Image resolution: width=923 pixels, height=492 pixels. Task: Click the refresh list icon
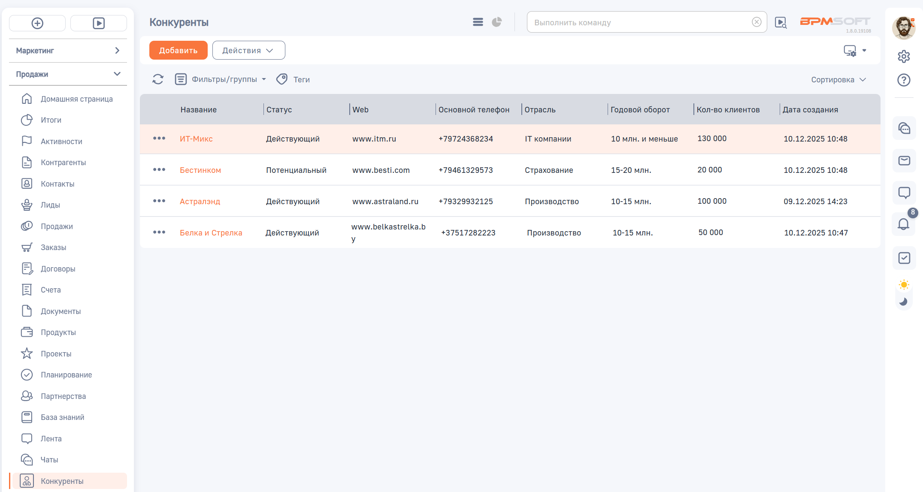tap(158, 79)
